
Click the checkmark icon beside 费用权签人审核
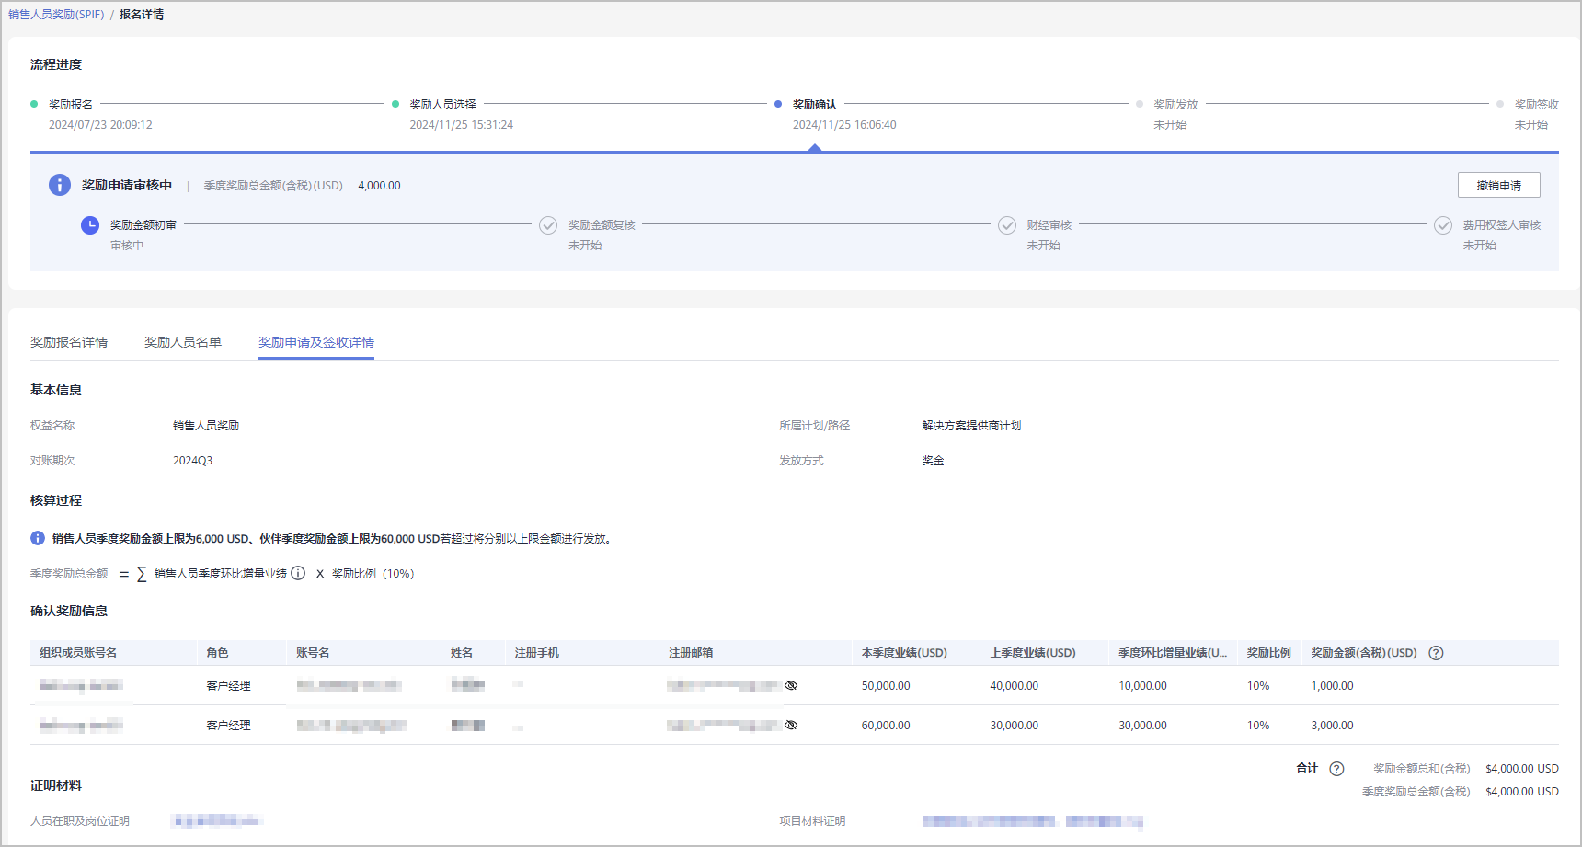pyautogui.click(x=1443, y=225)
